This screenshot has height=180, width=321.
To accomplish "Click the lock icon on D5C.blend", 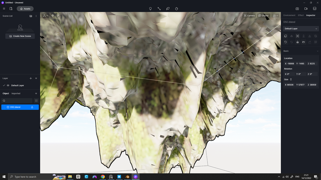I will (32, 107).
